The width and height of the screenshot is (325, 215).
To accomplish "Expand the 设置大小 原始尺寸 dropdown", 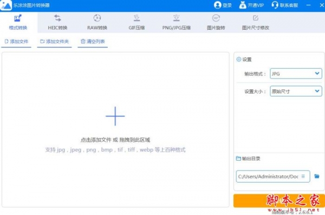I will click(x=296, y=91).
